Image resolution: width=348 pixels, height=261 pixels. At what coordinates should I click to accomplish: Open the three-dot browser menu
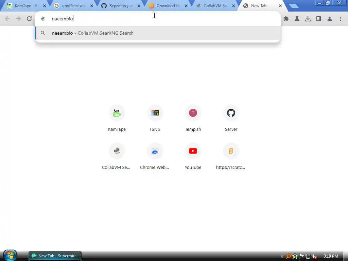(341, 19)
